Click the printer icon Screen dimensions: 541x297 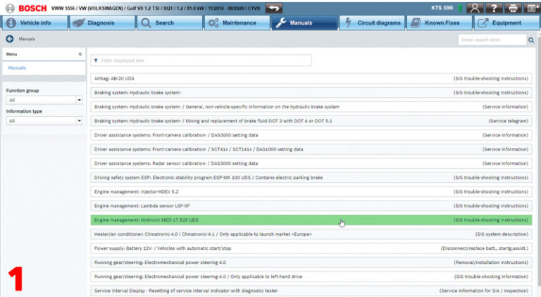click(513, 7)
